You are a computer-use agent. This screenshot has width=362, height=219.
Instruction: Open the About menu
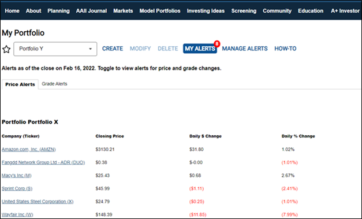point(33,11)
